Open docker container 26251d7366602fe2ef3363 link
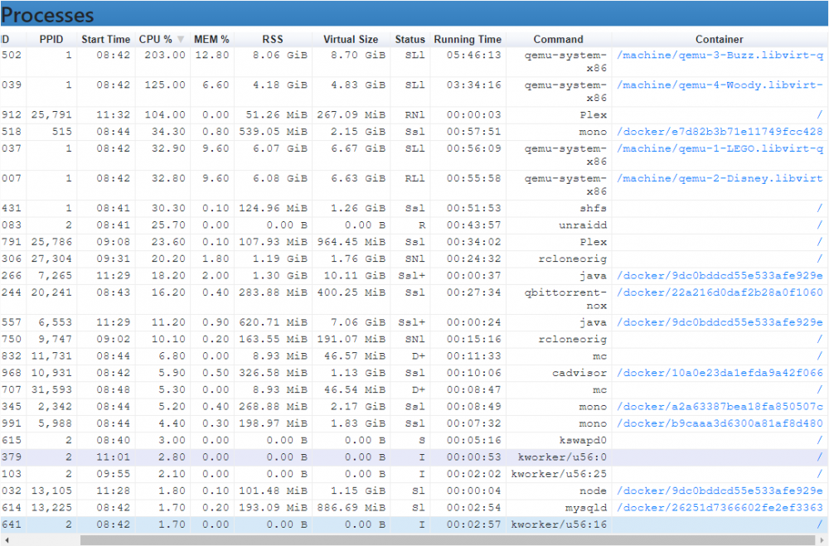Image resolution: width=829 pixels, height=546 pixels. tap(720, 507)
